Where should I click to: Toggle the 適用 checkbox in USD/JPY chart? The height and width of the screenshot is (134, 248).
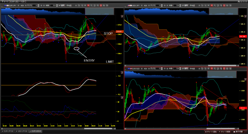[x=183, y=5]
